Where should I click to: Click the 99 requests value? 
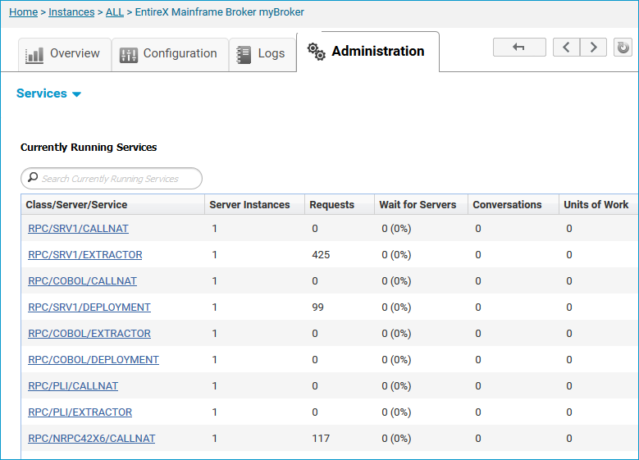pos(318,307)
